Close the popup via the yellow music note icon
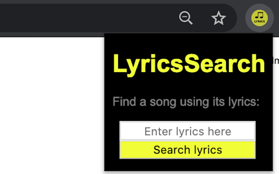The width and height of the screenshot is (279, 174). (260, 18)
